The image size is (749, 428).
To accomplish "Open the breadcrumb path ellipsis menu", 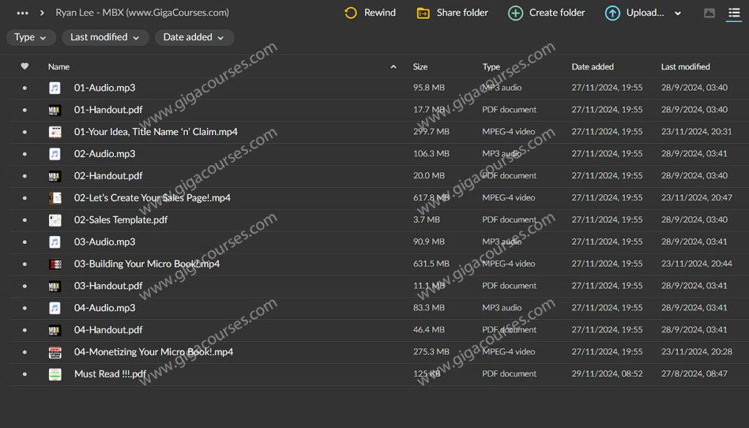I will [x=23, y=13].
